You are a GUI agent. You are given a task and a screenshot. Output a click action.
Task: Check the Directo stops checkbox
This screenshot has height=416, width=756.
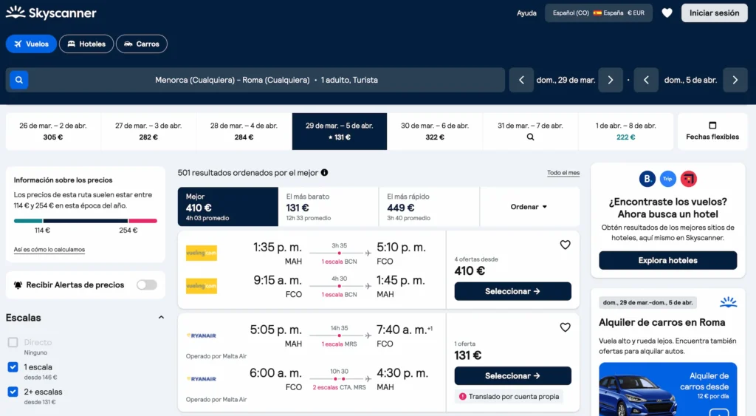click(13, 342)
